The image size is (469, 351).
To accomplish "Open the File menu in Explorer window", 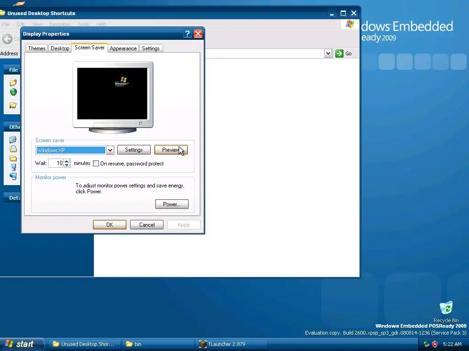I will click(5, 24).
